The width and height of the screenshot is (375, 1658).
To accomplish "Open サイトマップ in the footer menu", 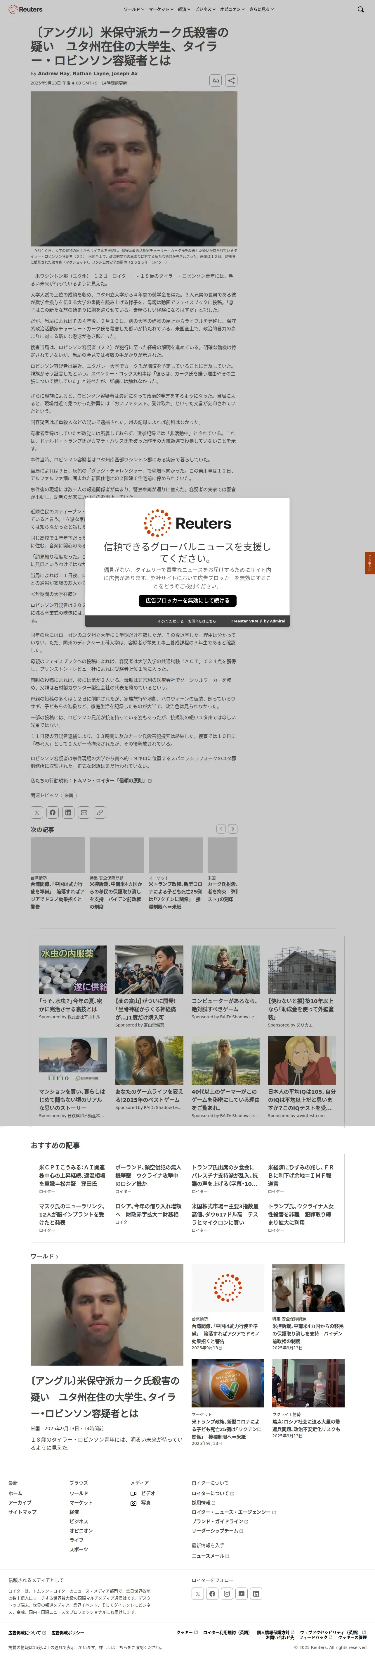I will coord(22,1512).
